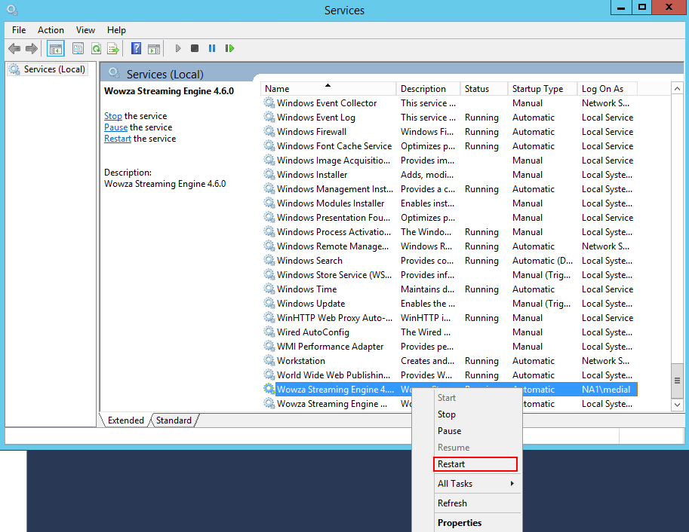The image size is (689, 532).
Task: Choose Stop in the context menu
Action: 467,414
